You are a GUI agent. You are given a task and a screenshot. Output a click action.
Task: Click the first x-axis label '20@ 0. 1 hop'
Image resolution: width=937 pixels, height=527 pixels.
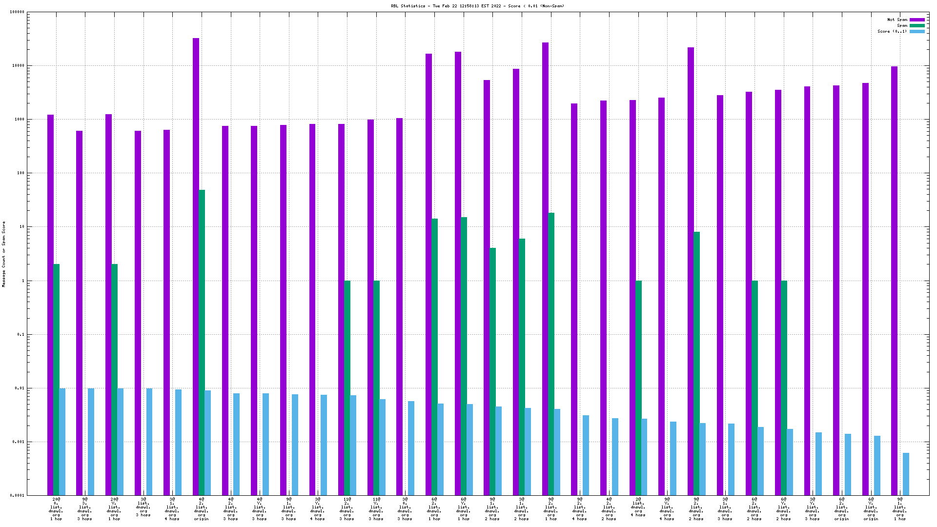[56, 509]
